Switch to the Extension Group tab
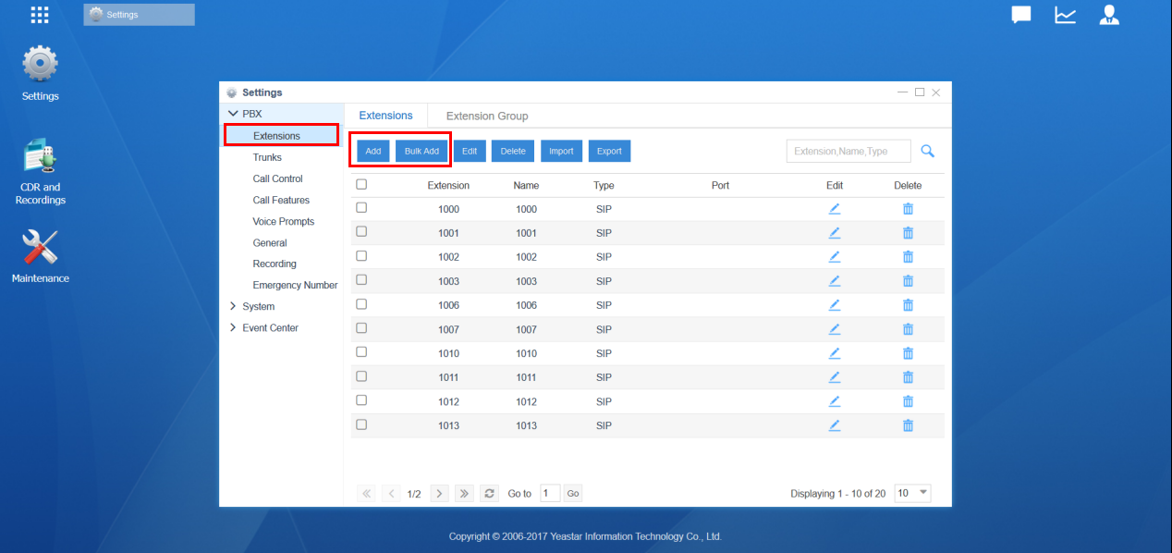 487,116
